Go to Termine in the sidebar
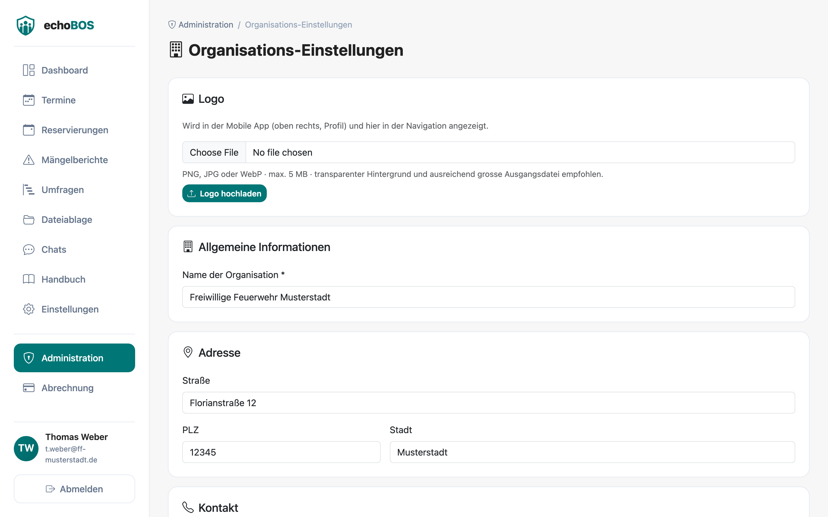The image size is (828, 517). [x=74, y=100]
